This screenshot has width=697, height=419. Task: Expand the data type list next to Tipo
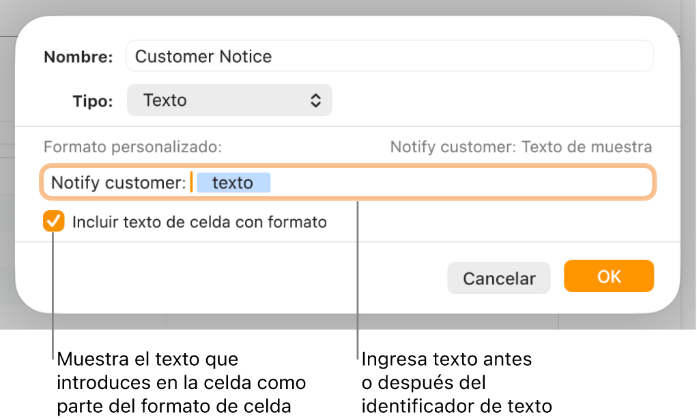coord(229,100)
